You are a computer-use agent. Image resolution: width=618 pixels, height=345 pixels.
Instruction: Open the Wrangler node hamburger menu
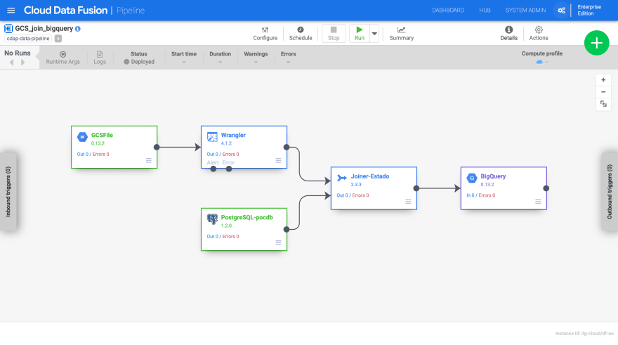click(x=278, y=160)
